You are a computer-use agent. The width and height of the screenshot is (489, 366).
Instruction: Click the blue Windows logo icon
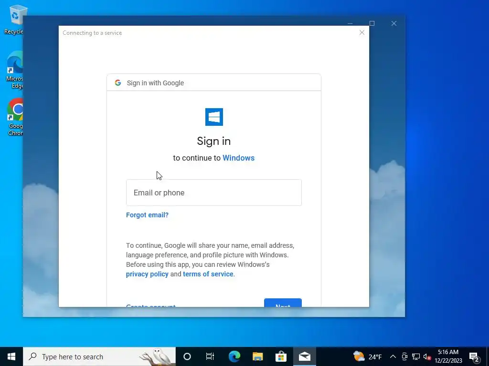pos(214,117)
